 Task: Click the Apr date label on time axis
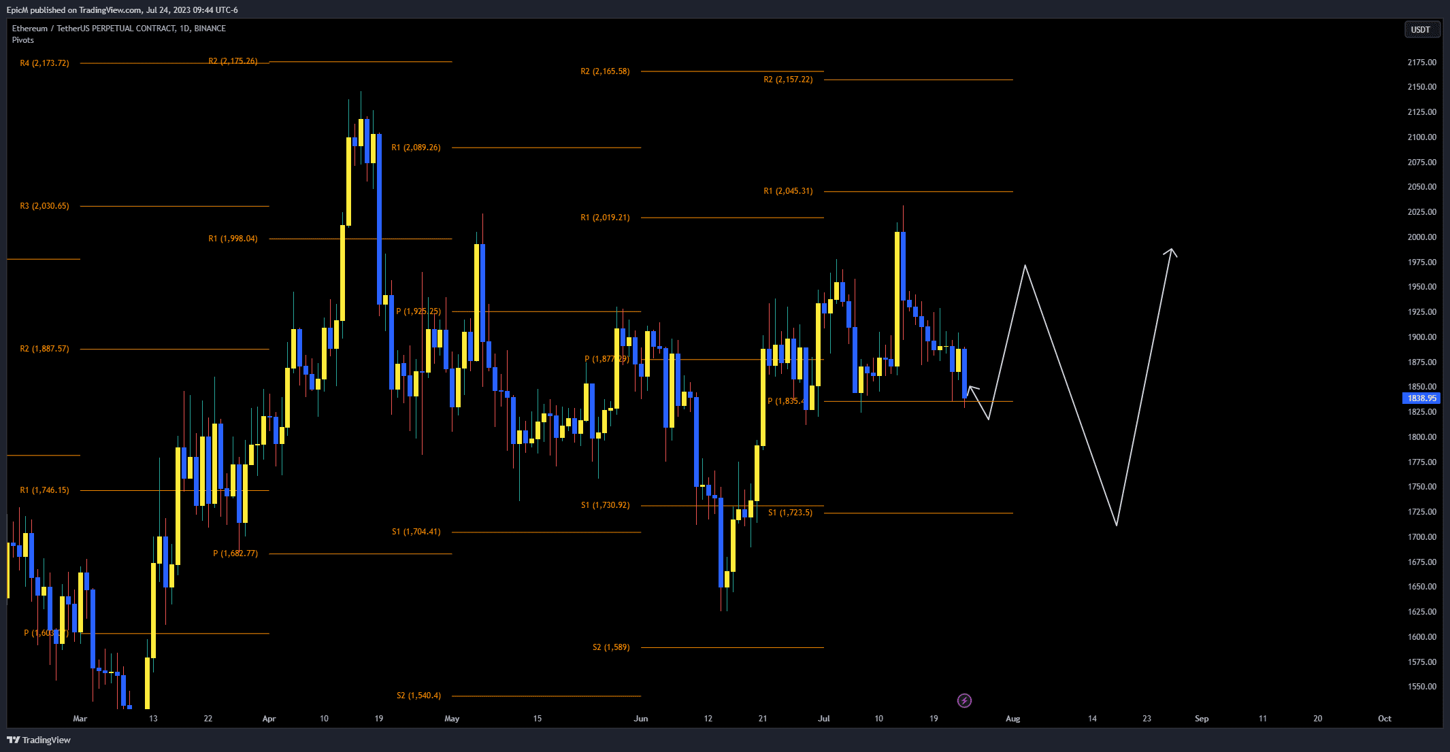[x=269, y=719]
